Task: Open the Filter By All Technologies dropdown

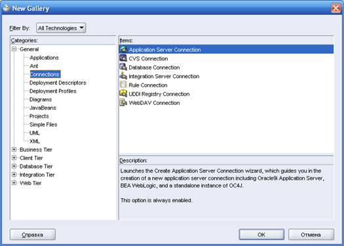Action: (x=61, y=28)
